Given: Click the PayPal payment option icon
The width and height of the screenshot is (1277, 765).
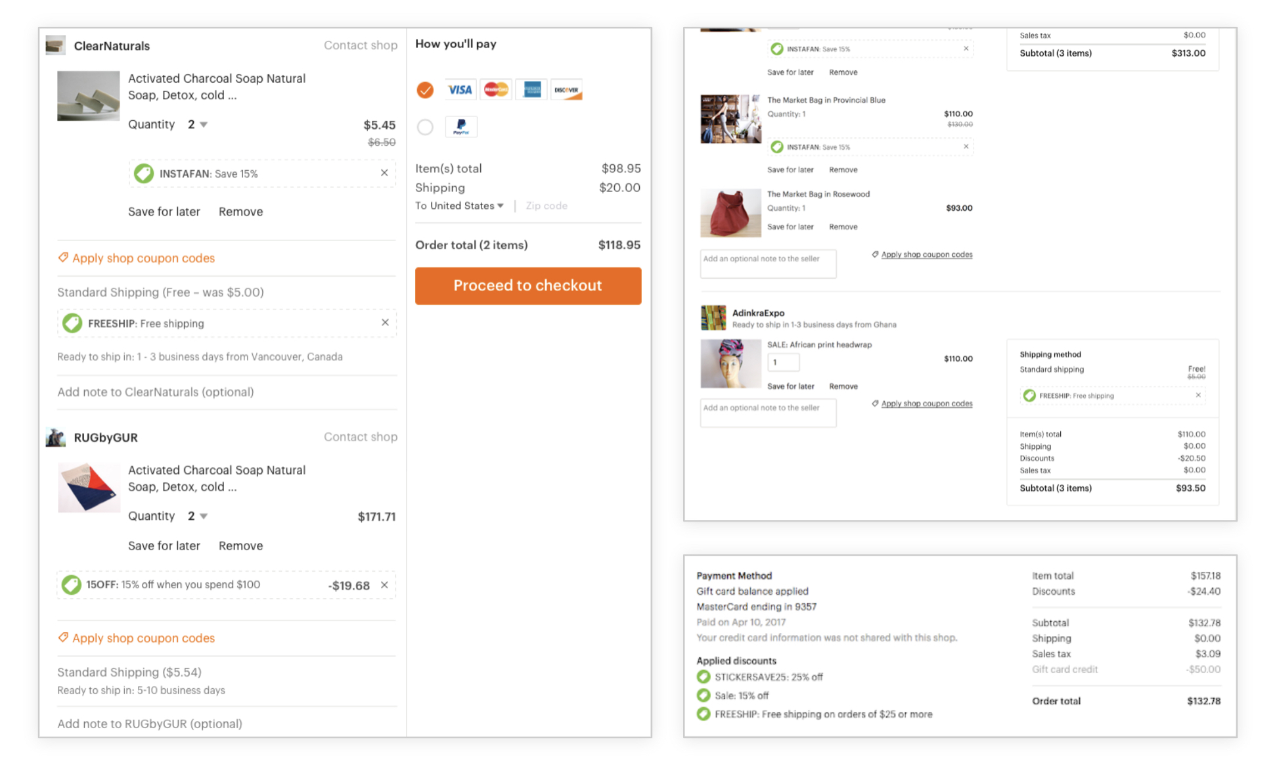Looking at the screenshot, I should (x=460, y=127).
